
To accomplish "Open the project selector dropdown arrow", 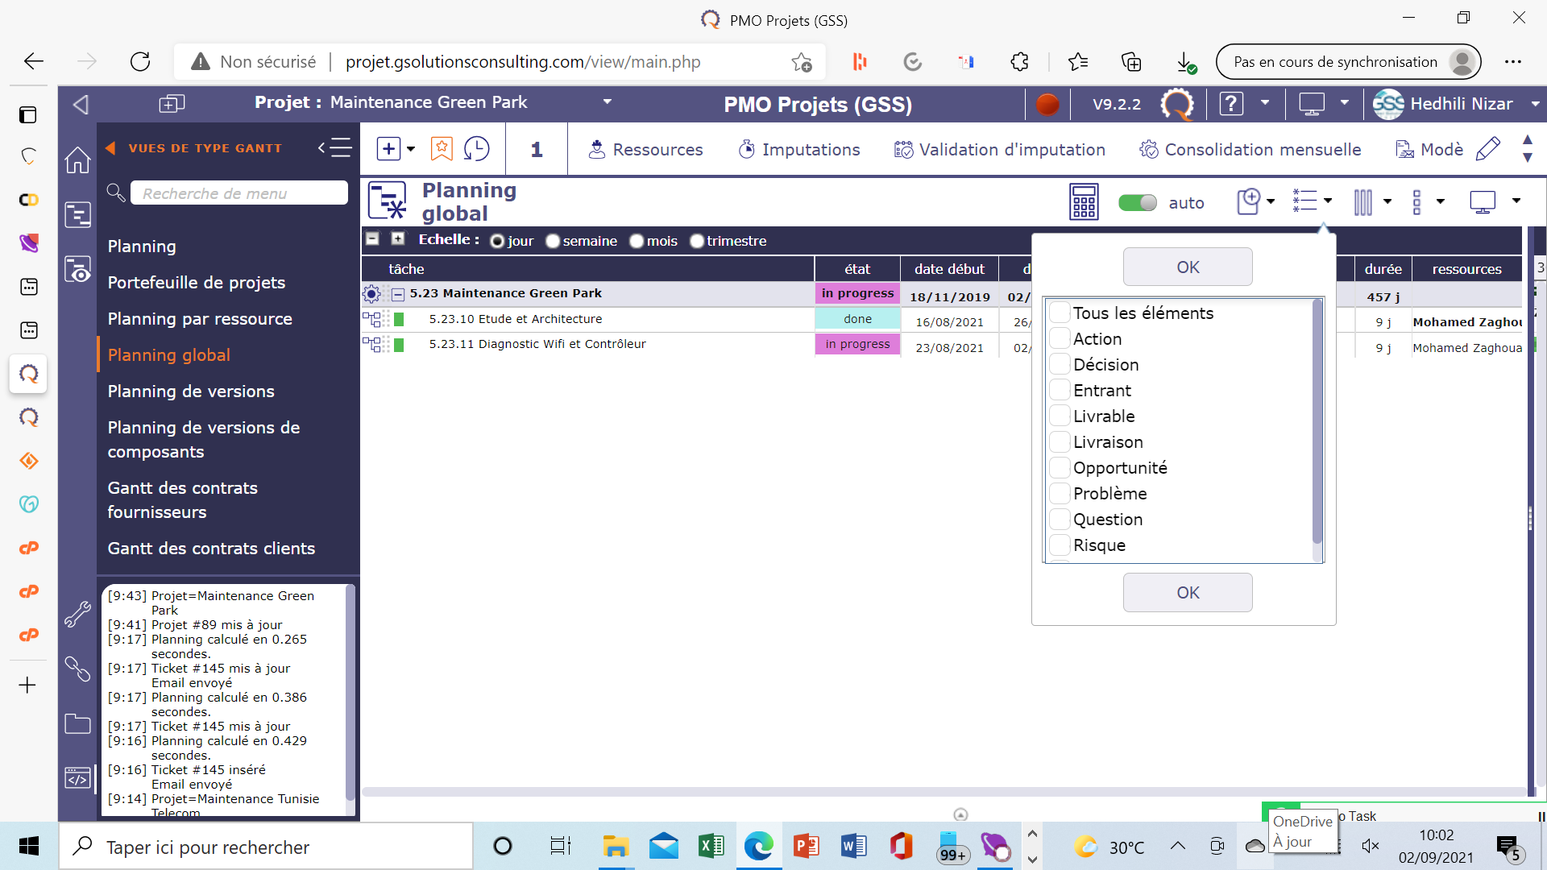I will pyautogui.click(x=608, y=102).
